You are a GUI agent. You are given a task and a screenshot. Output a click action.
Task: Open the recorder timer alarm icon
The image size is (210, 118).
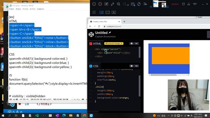[x=183, y=4]
